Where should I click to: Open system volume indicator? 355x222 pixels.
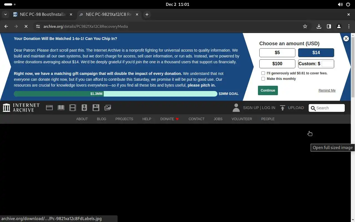point(340,4)
